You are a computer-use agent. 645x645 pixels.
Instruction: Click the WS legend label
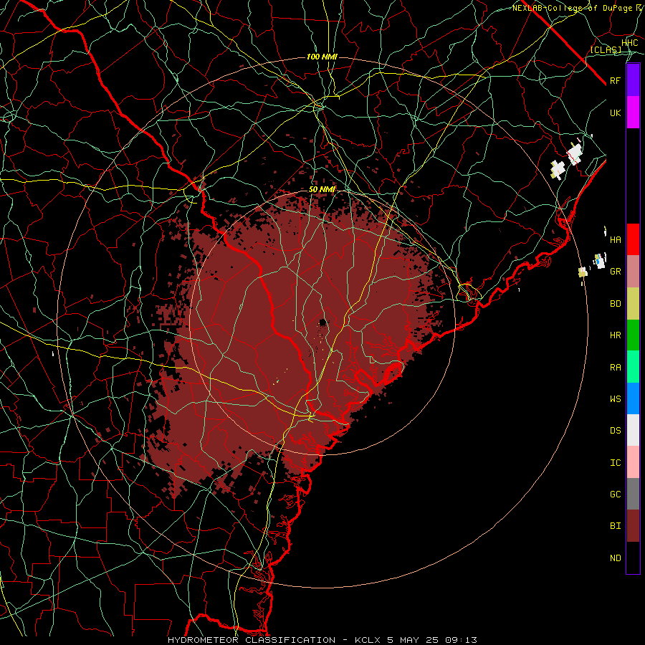point(616,398)
